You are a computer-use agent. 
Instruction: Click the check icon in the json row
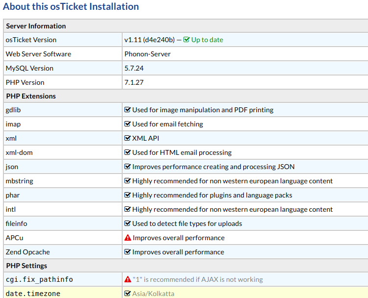click(128, 167)
